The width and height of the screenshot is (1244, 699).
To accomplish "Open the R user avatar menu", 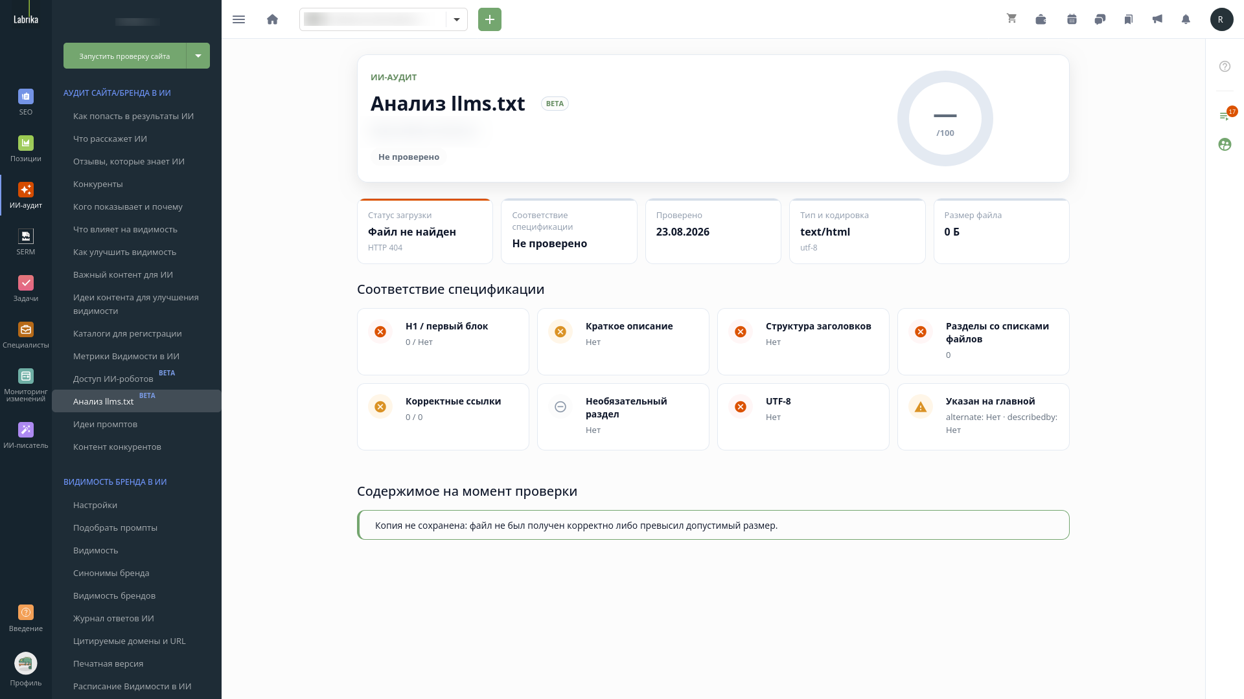I will pos(1221,19).
